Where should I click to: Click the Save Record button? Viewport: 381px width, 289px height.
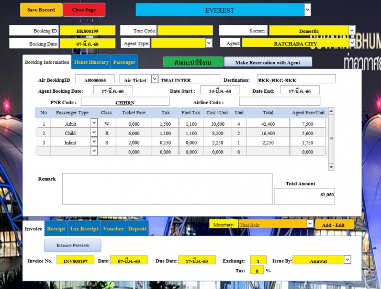(x=41, y=10)
